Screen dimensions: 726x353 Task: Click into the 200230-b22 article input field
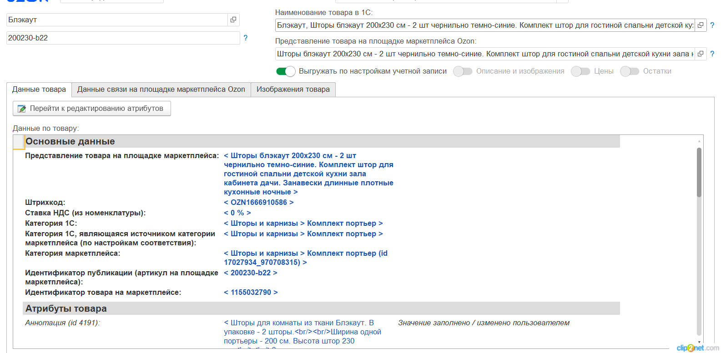click(x=123, y=38)
